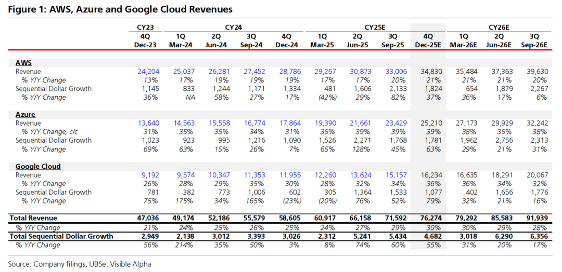
Task: Click AWS revenue value 33,006
Action: (396, 72)
